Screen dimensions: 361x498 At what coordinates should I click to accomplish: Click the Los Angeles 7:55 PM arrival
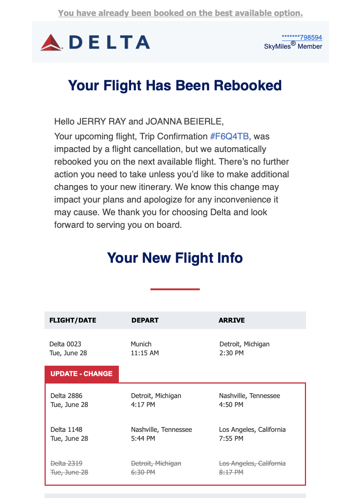pyautogui.click(x=252, y=434)
